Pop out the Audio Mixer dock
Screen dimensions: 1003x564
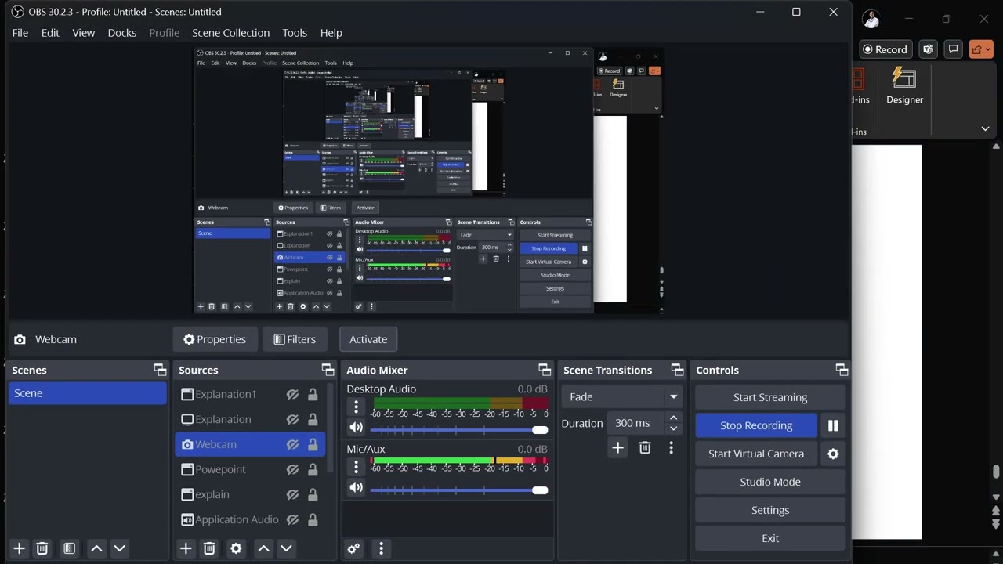coord(545,370)
